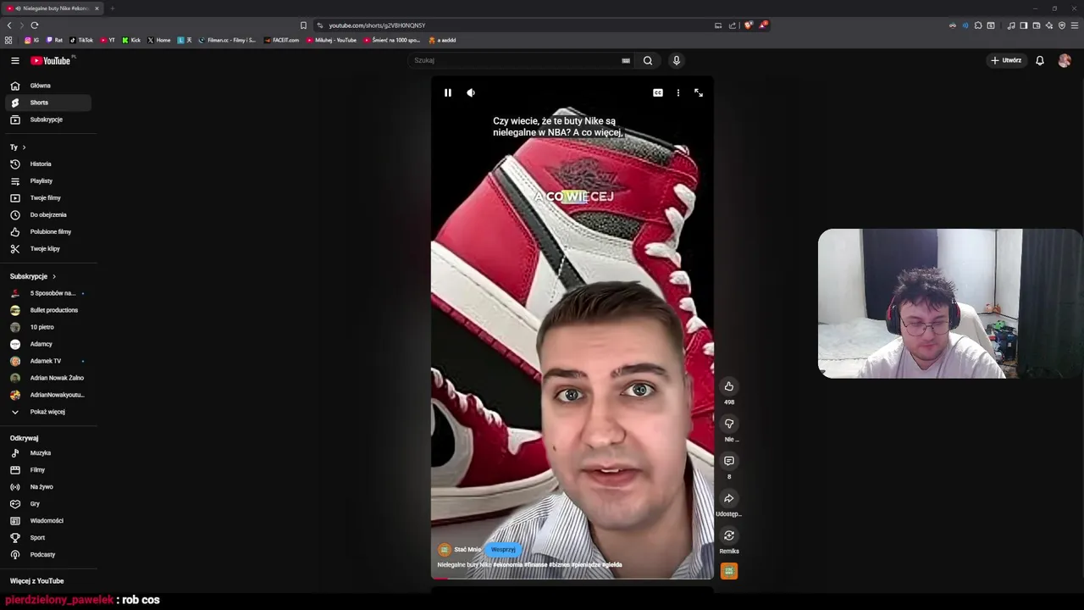Image resolution: width=1084 pixels, height=610 pixels.
Task: Open a new browser tab
Action: (x=112, y=8)
